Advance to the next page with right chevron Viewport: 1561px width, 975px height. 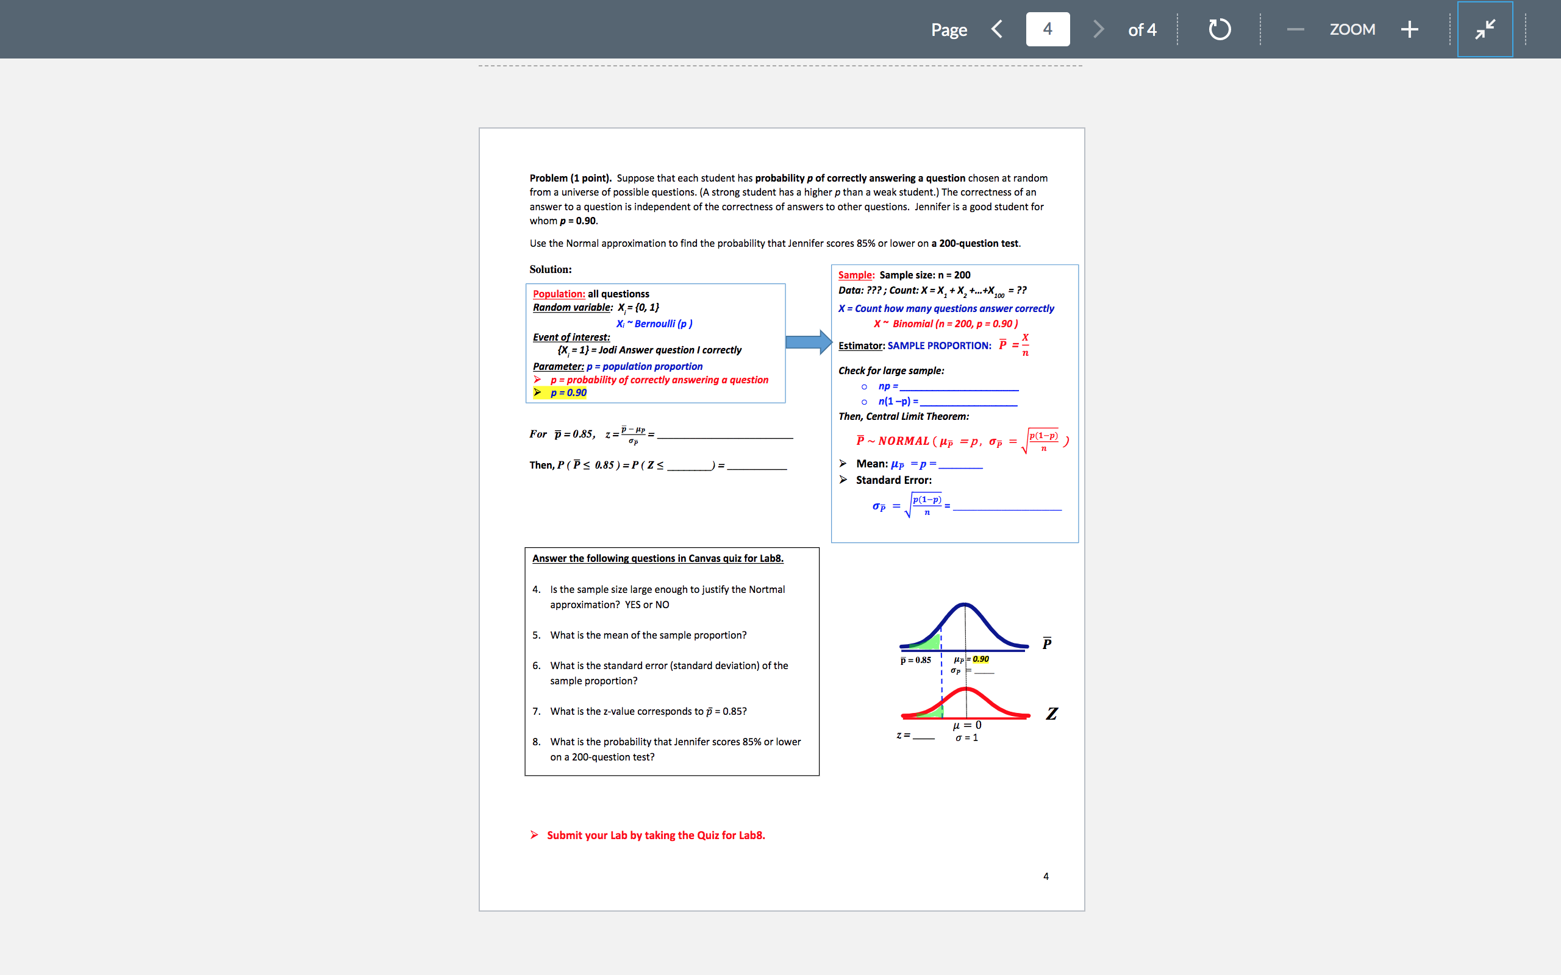tap(1099, 29)
